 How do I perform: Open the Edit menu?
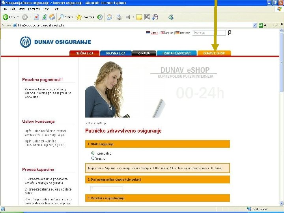13,9
